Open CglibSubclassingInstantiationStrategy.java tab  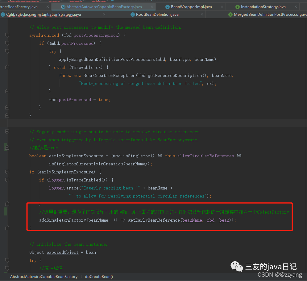coord(44,14)
